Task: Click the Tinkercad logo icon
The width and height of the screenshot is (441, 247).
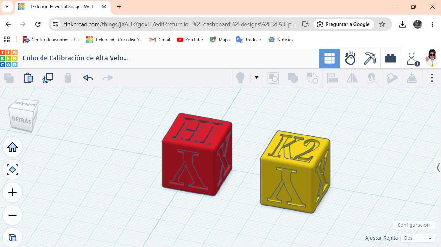Action: coord(9,58)
